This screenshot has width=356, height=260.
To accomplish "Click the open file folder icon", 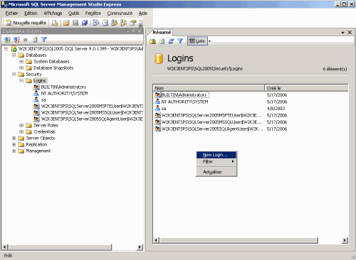I will (x=66, y=23).
